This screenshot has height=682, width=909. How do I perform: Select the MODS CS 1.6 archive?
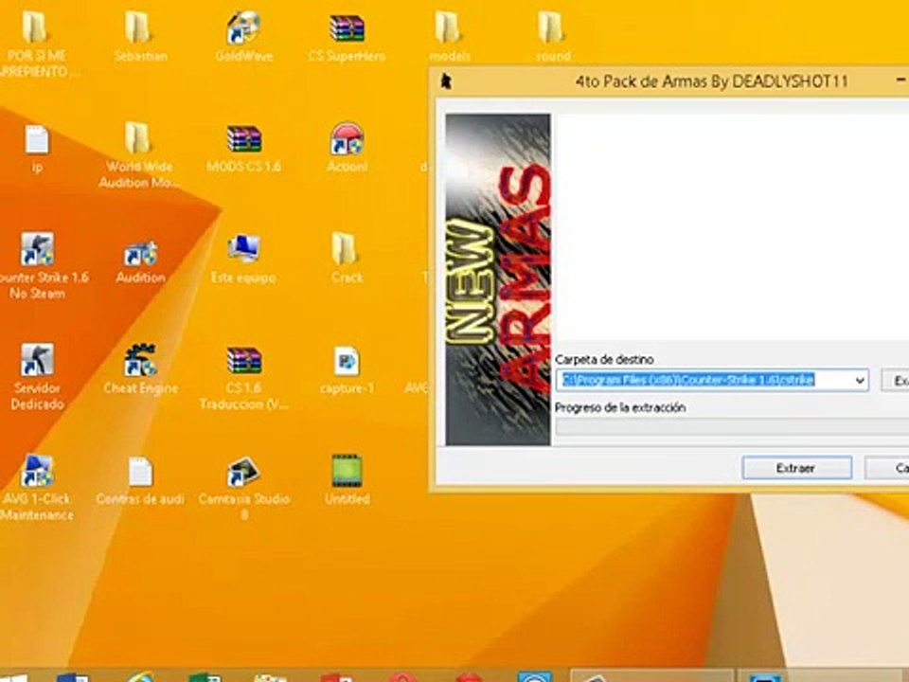tap(243, 149)
